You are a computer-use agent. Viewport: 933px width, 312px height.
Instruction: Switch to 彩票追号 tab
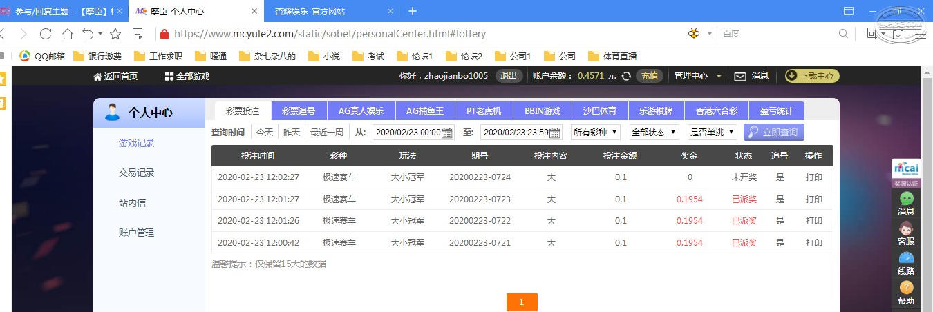pos(299,111)
